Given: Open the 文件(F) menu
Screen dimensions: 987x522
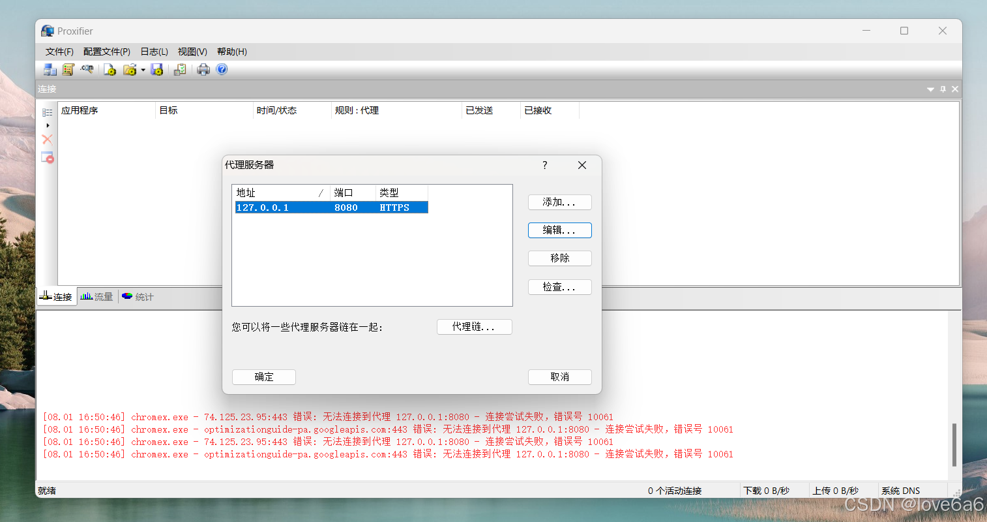Looking at the screenshot, I should tap(59, 52).
